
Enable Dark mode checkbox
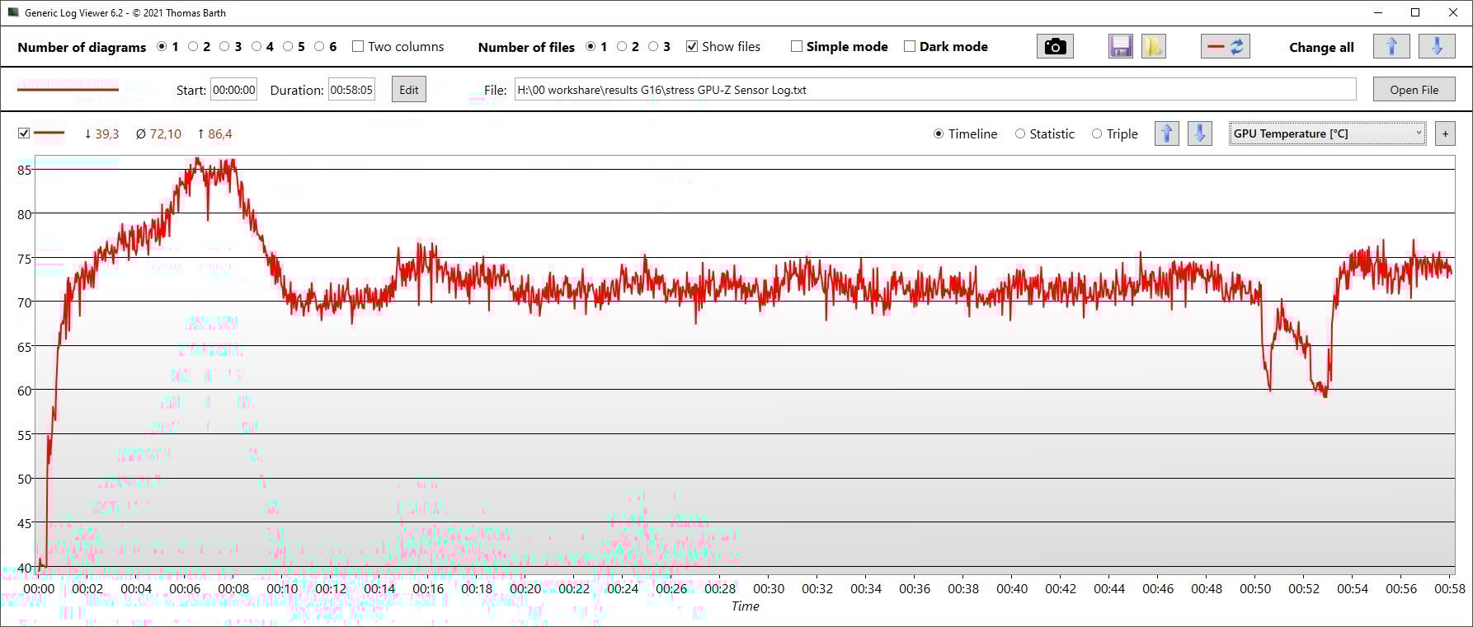[x=910, y=47]
